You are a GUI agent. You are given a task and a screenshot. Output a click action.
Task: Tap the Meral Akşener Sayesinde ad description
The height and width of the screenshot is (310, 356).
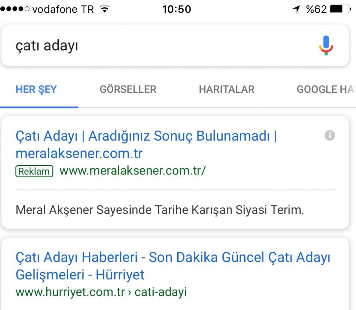tap(159, 210)
